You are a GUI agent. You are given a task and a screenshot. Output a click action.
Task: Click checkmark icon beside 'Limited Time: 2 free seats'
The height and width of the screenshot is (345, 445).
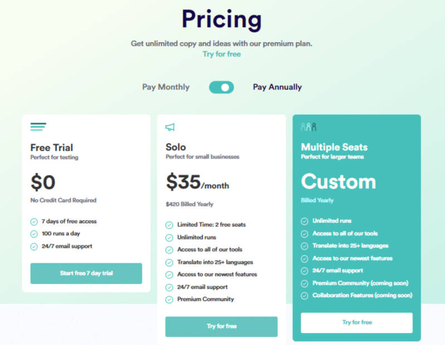click(169, 225)
